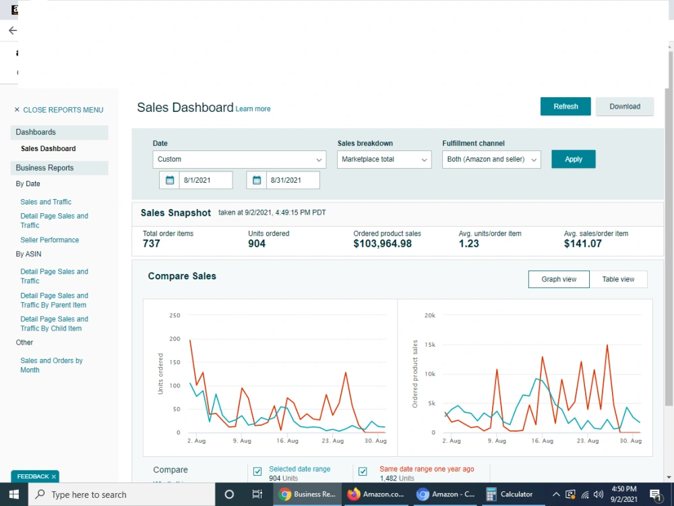This screenshot has height=506, width=674.
Task: Go back with the browser back arrow
Action: 13,30
